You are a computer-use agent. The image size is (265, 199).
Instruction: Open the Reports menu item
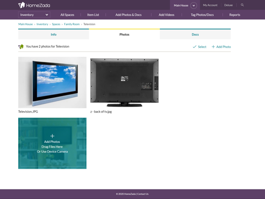click(235, 15)
